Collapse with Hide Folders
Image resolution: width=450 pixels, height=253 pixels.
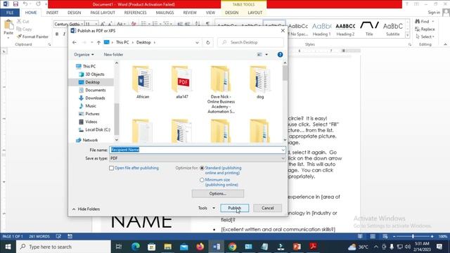click(86, 209)
